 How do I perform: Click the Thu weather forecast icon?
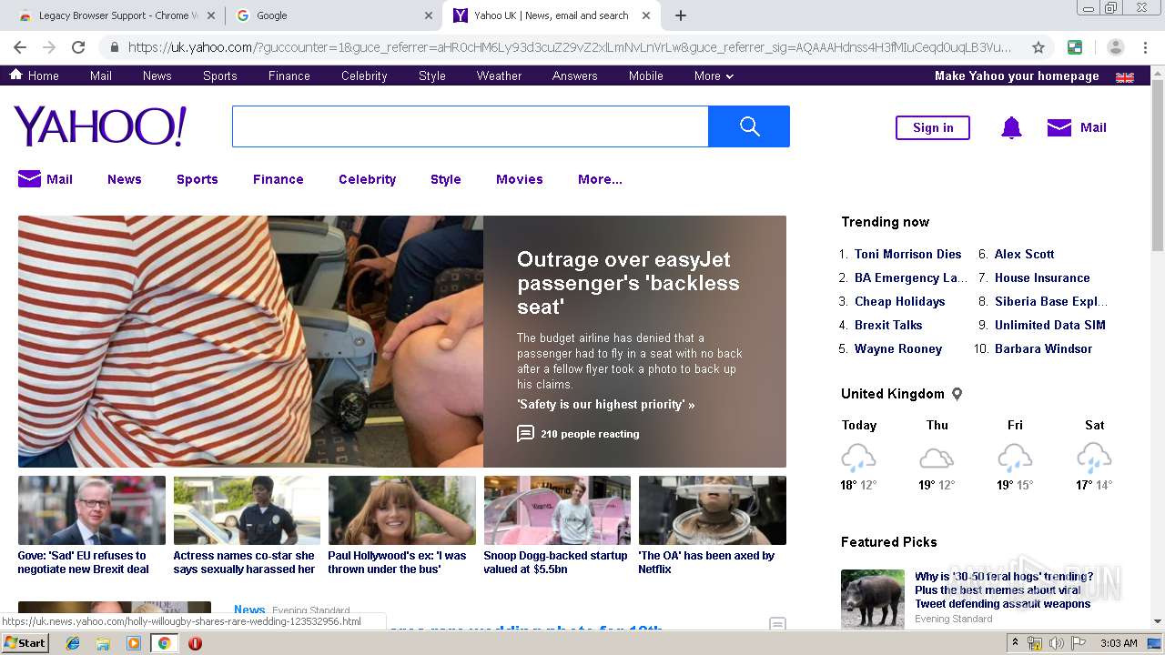pyautogui.click(x=937, y=457)
